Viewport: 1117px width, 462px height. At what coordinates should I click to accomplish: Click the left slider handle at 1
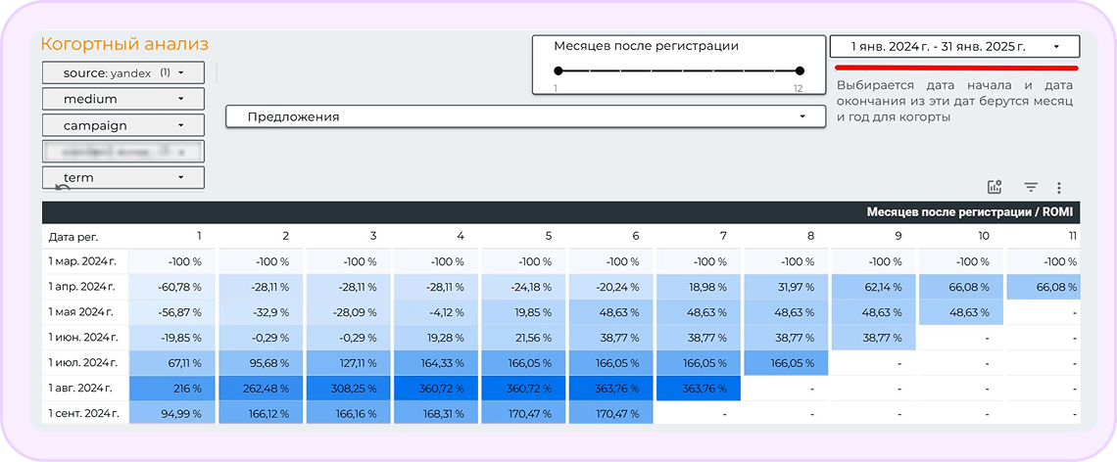point(558,70)
